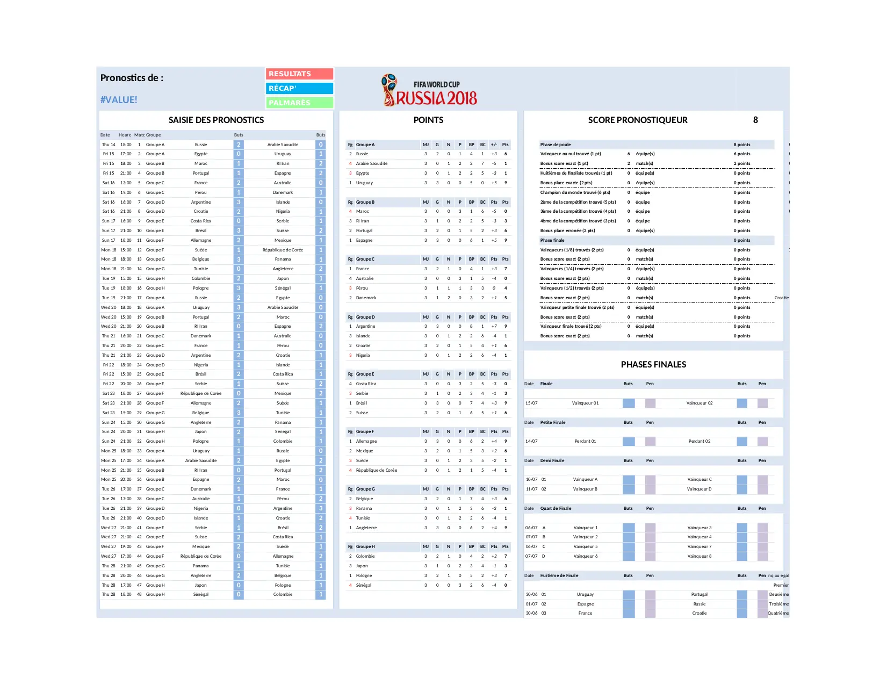Go to the PALMARÈS button
Image resolution: width=887 pixels, height=685 pixels.
point(299,103)
